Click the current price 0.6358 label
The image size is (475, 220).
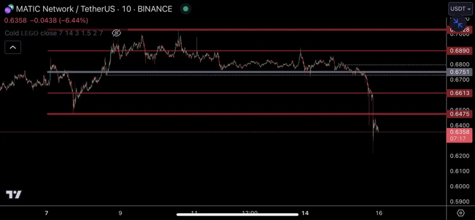460,135
